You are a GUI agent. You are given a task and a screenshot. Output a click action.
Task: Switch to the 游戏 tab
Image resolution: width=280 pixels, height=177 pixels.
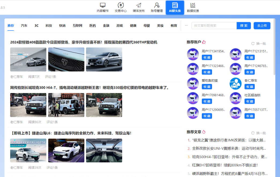click(120, 26)
